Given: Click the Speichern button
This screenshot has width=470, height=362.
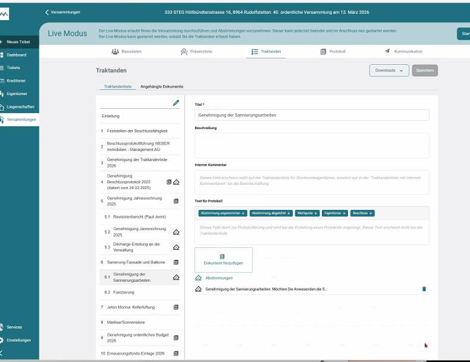Looking at the screenshot, I should pos(425,70).
